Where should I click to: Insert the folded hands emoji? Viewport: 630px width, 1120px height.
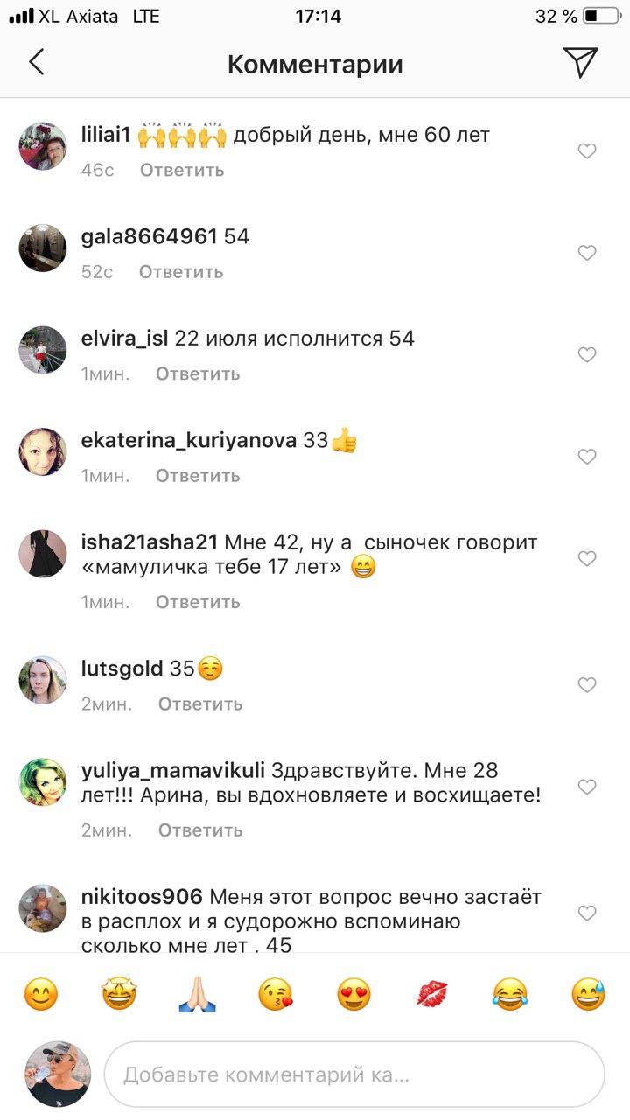point(197,995)
